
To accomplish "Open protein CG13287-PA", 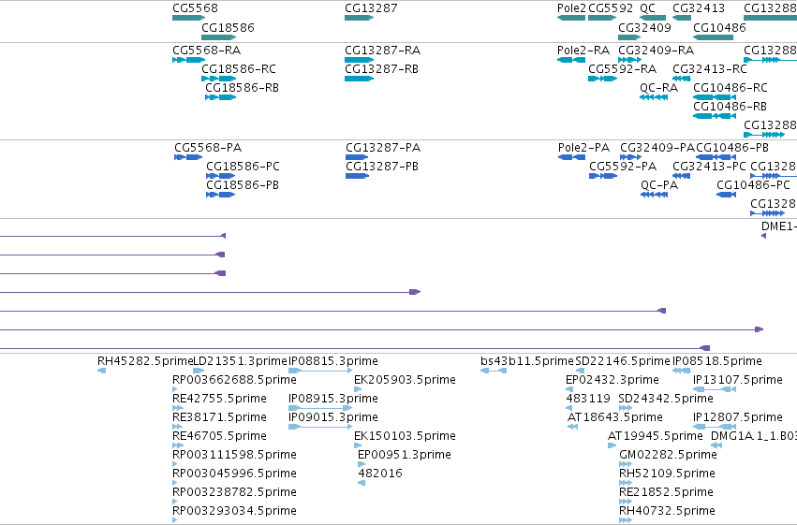I will (357, 157).
